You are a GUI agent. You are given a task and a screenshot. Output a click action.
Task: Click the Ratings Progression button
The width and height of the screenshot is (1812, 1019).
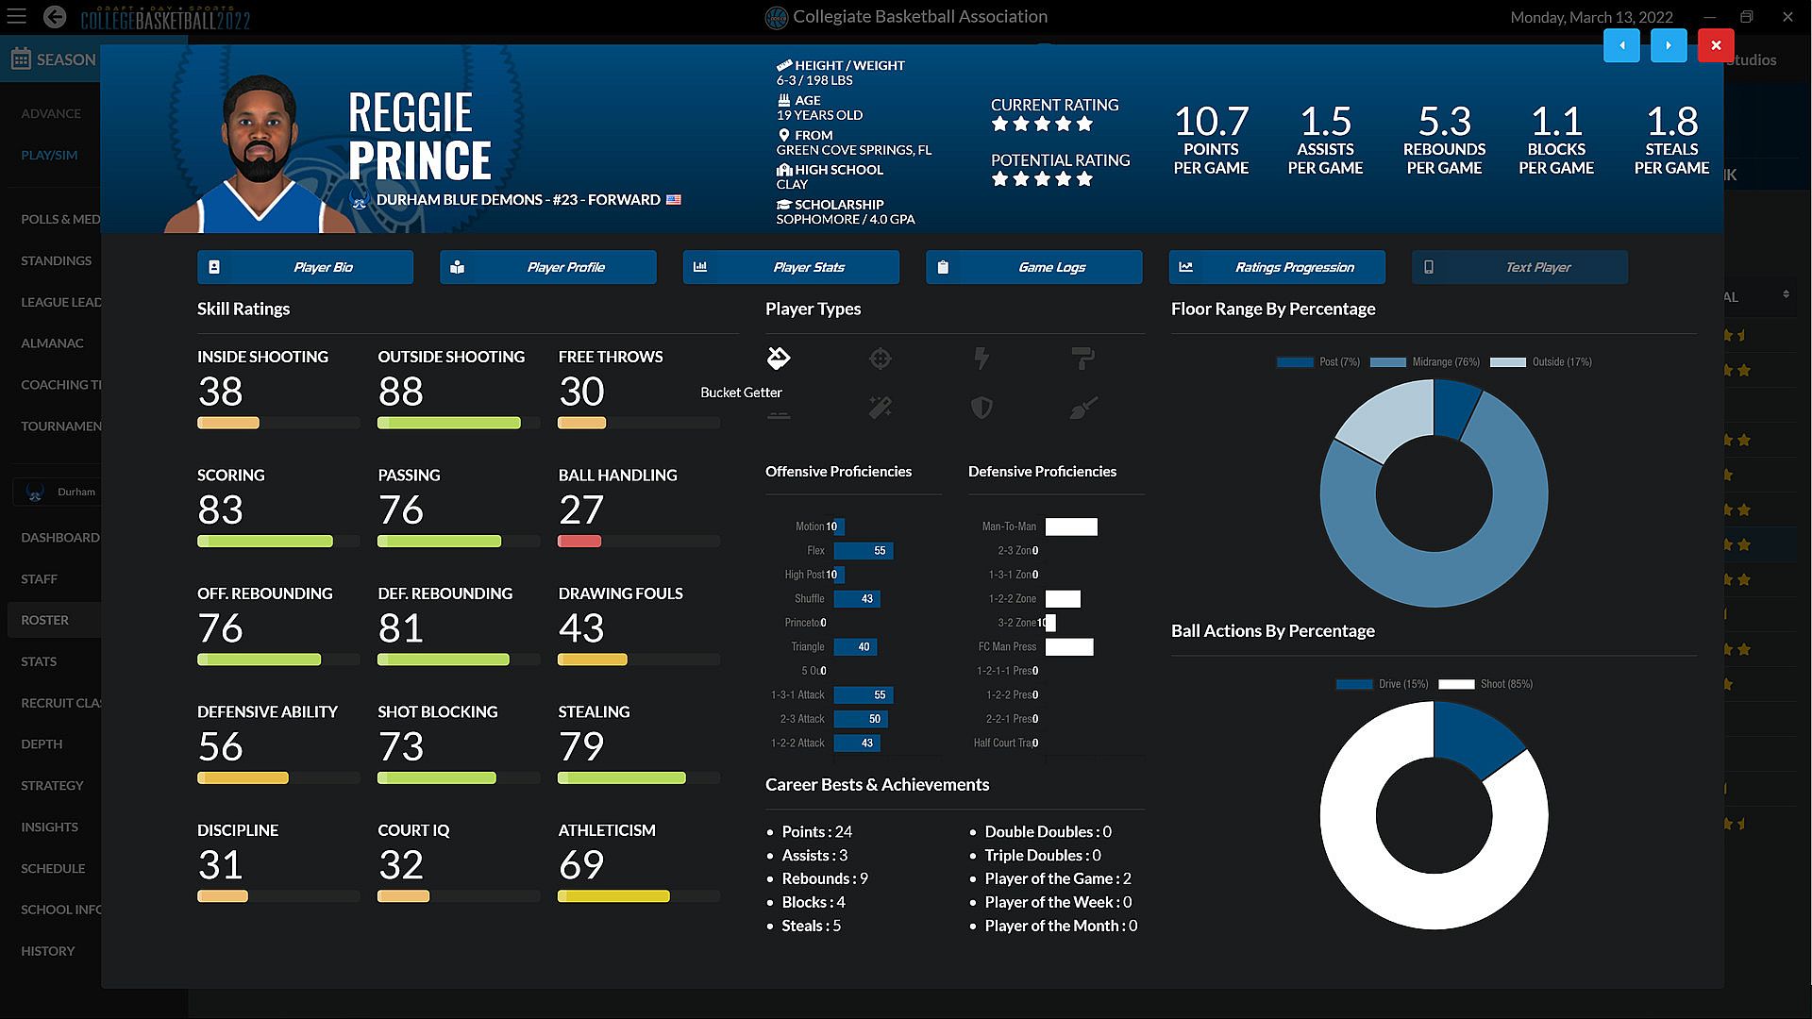point(1276,267)
